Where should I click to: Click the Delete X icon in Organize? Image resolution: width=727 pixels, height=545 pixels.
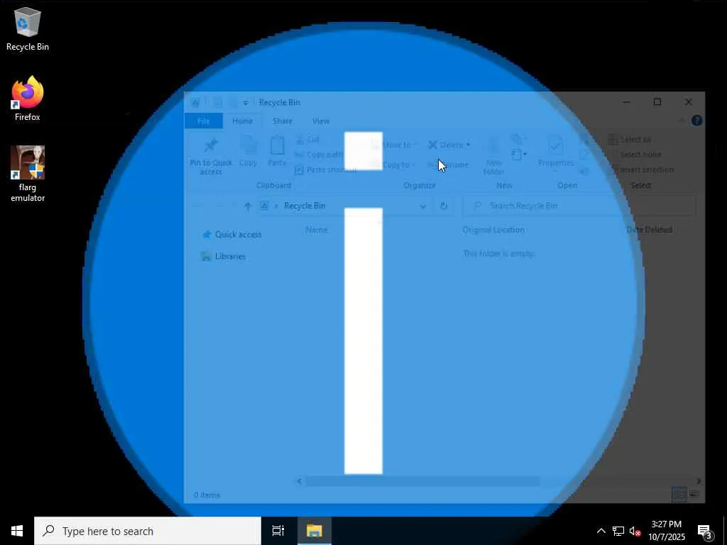pos(432,145)
